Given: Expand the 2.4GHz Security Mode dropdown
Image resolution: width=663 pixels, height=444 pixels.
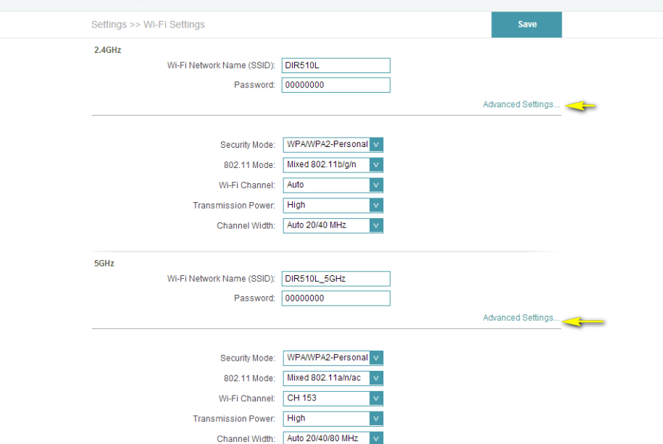Looking at the screenshot, I should click(333, 144).
